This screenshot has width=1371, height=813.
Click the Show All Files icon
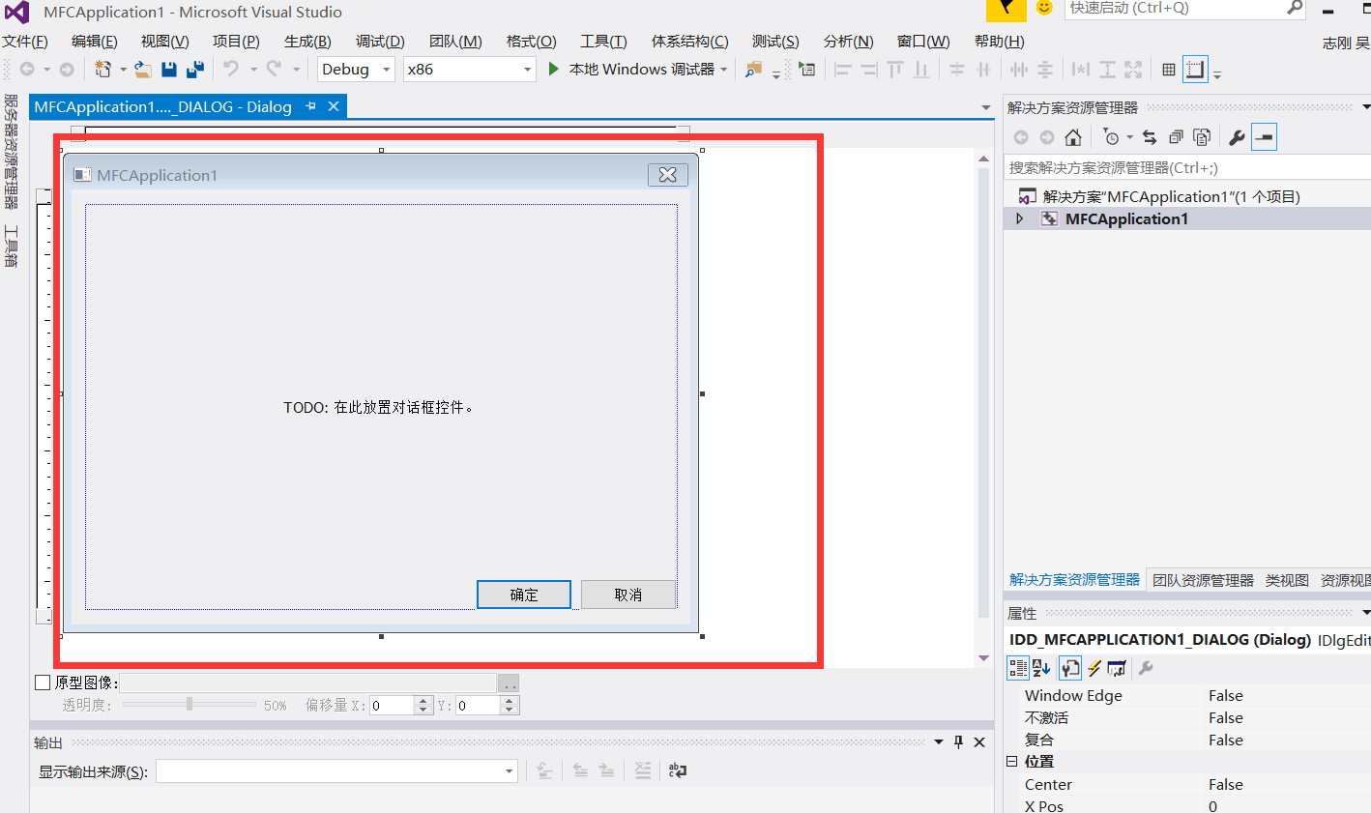1202,137
